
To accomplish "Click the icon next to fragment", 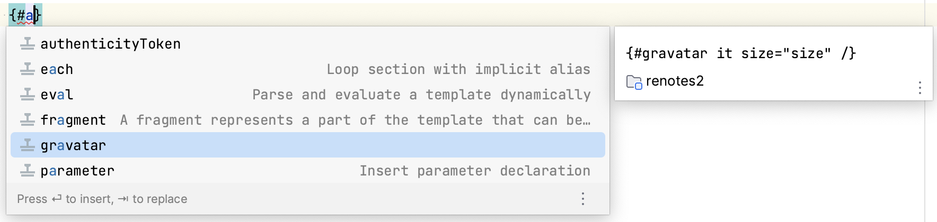I will pyautogui.click(x=28, y=120).
